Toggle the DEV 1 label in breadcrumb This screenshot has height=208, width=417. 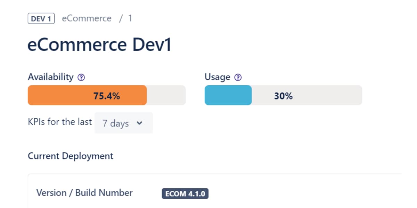[41, 18]
